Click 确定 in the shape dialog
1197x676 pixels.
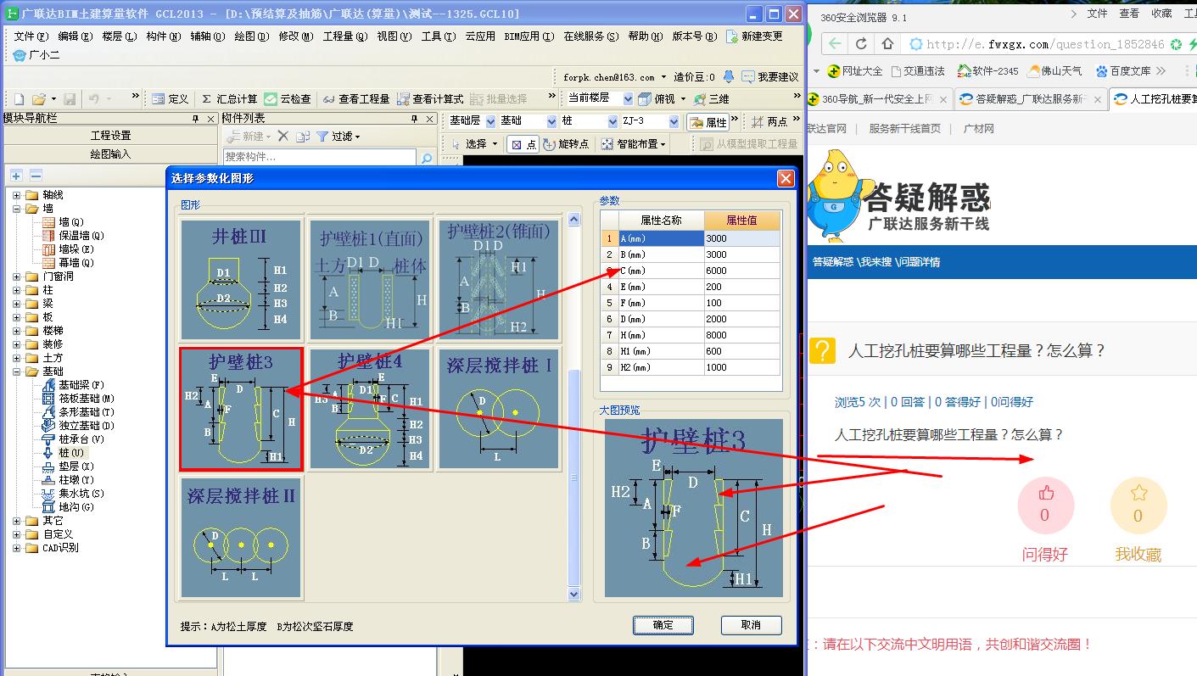663,625
